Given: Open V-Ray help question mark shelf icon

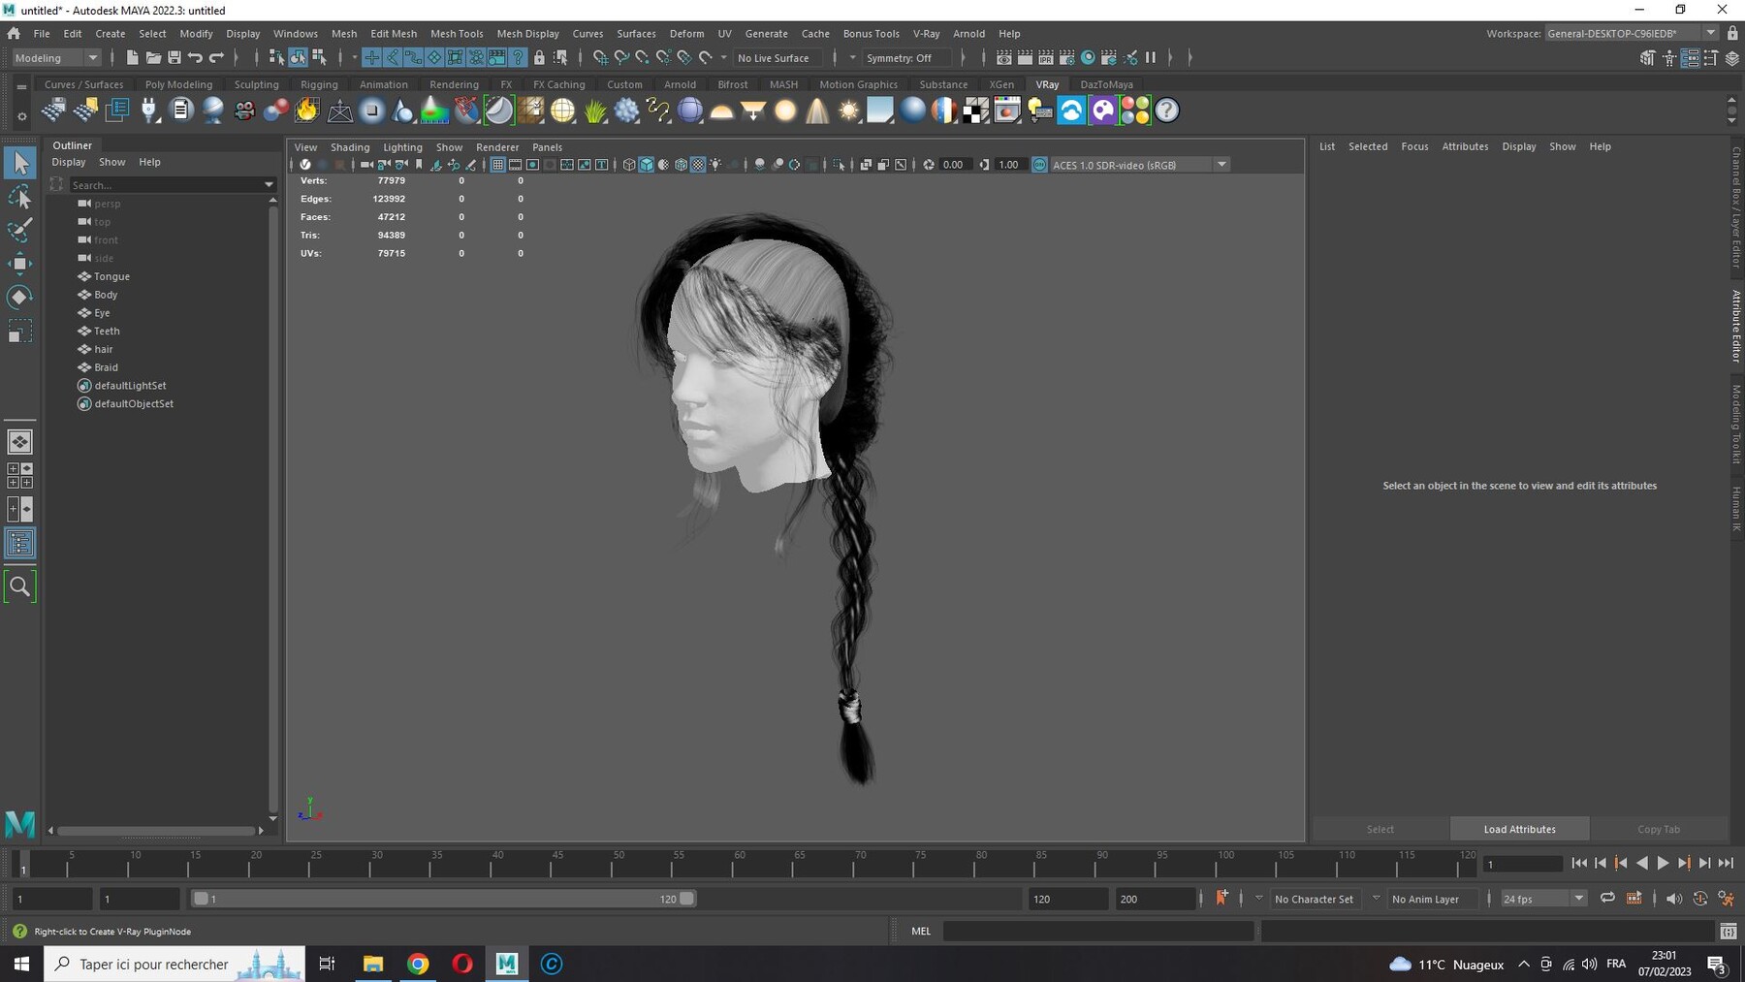Looking at the screenshot, I should tap(1167, 111).
